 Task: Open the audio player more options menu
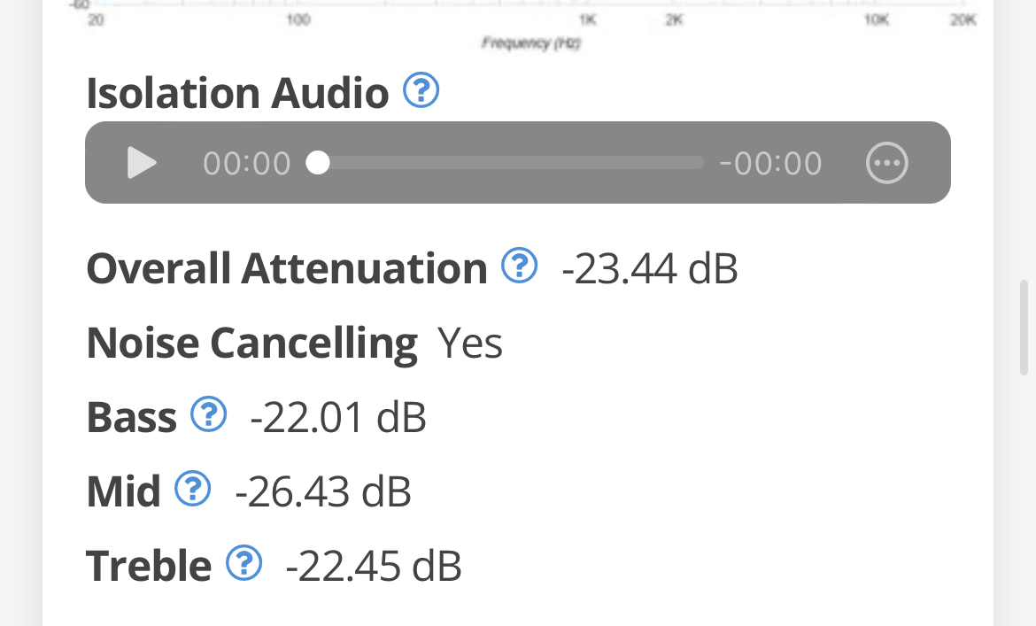tap(886, 163)
